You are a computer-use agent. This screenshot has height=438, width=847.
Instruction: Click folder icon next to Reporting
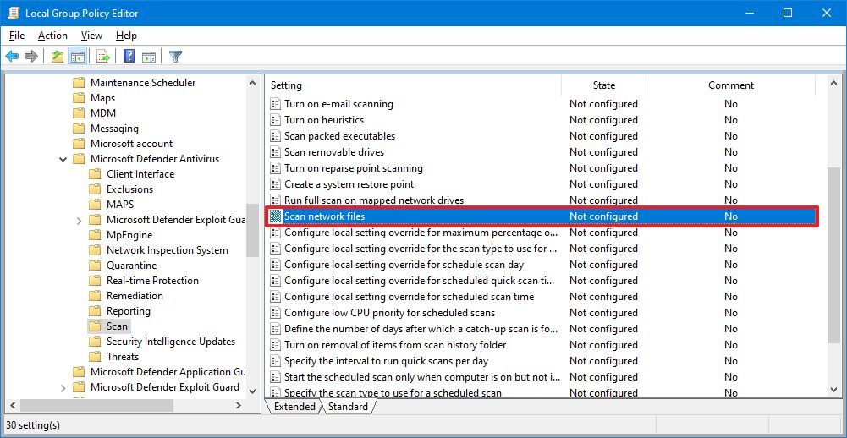point(95,311)
